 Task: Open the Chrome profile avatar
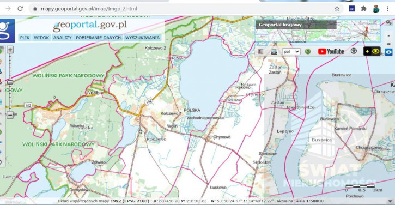click(376, 9)
